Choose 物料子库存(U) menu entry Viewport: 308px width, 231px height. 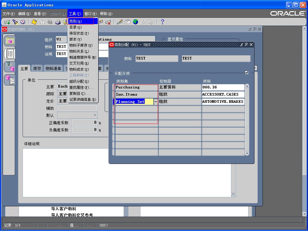click(83, 45)
